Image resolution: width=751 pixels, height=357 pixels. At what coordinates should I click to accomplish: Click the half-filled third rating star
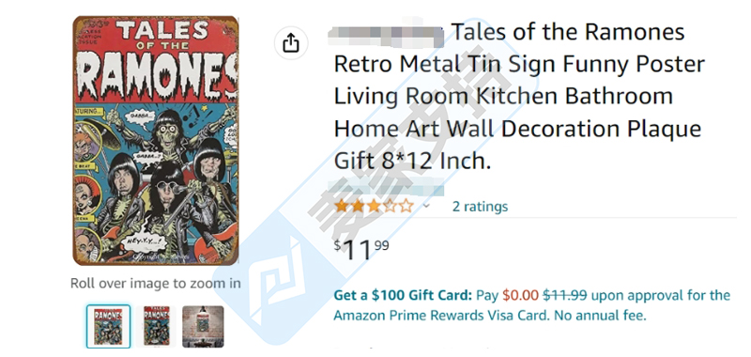[x=374, y=207]
